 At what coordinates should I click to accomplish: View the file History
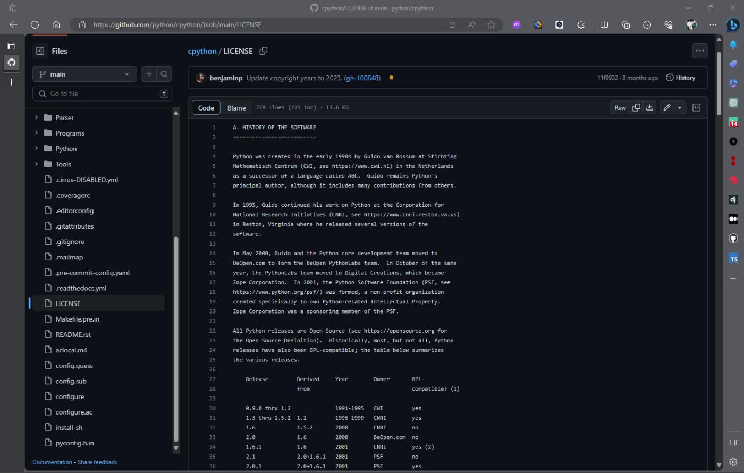click(681, 78)
